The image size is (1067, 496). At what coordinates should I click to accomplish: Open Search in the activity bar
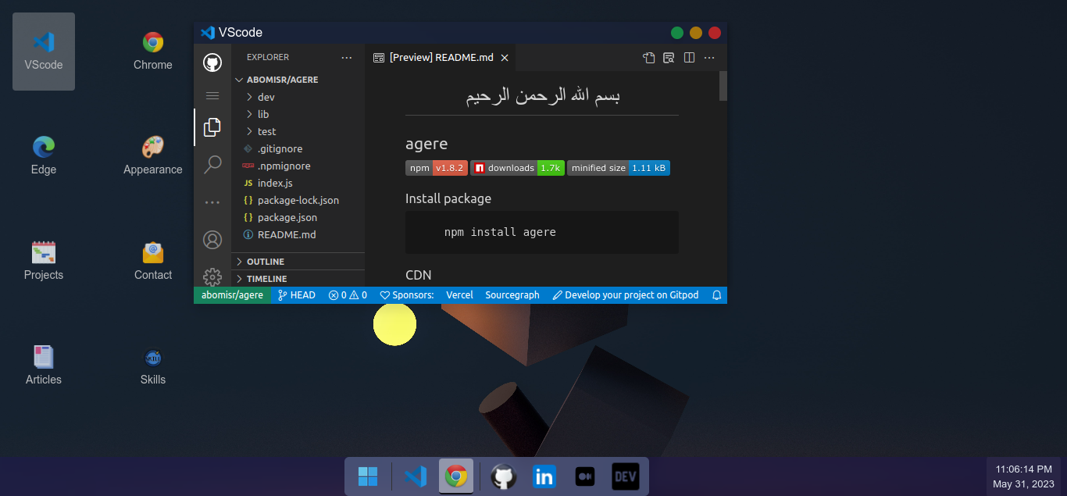coord(212,164)
